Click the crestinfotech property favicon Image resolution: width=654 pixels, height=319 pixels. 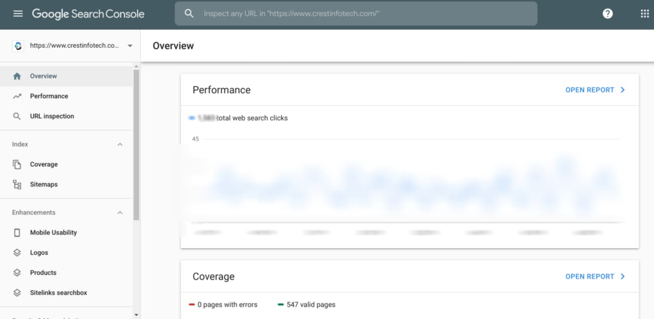[x=18, y=46]
